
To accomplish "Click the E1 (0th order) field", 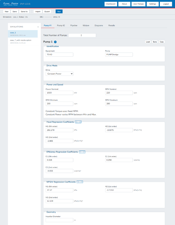I will pyautogui.click(x=59, y=160).
